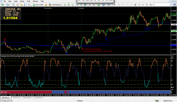Switch to the EURAUD,M1 chart tab
The width and height of the screenshot is (177, 102).
[27, 97]
